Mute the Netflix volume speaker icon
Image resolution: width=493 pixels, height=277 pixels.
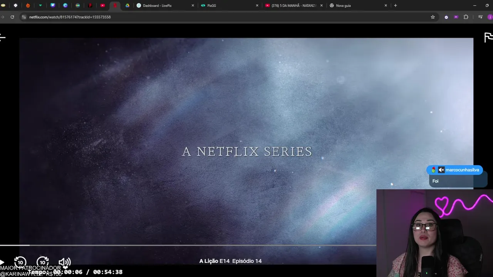tap(64, 262)
